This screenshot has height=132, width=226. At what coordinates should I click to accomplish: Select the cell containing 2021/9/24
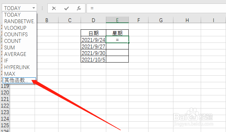click(x=93, y=40)
